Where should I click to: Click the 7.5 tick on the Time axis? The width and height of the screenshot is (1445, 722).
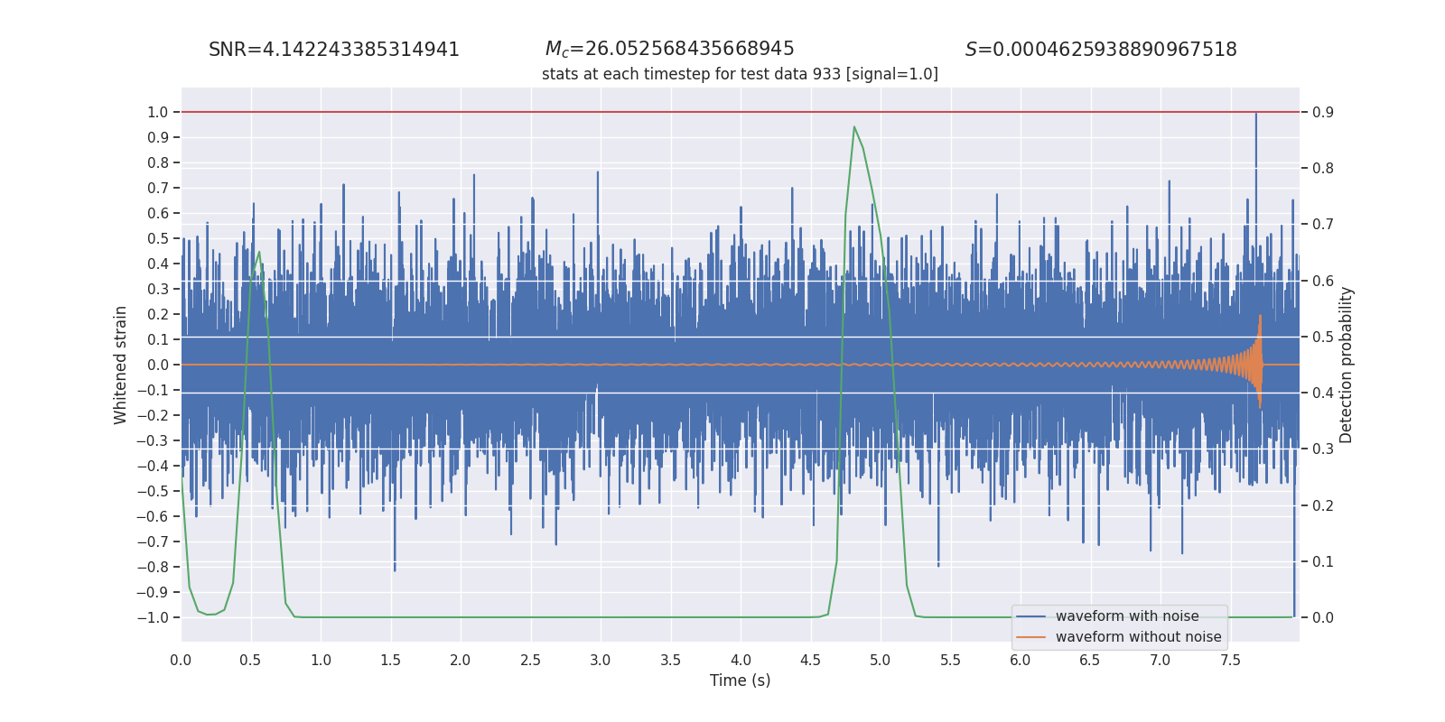tap(1230, 660)
